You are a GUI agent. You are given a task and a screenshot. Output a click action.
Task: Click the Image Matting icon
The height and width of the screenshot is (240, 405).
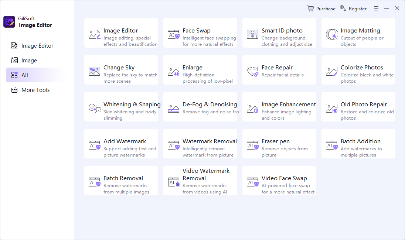331,34
